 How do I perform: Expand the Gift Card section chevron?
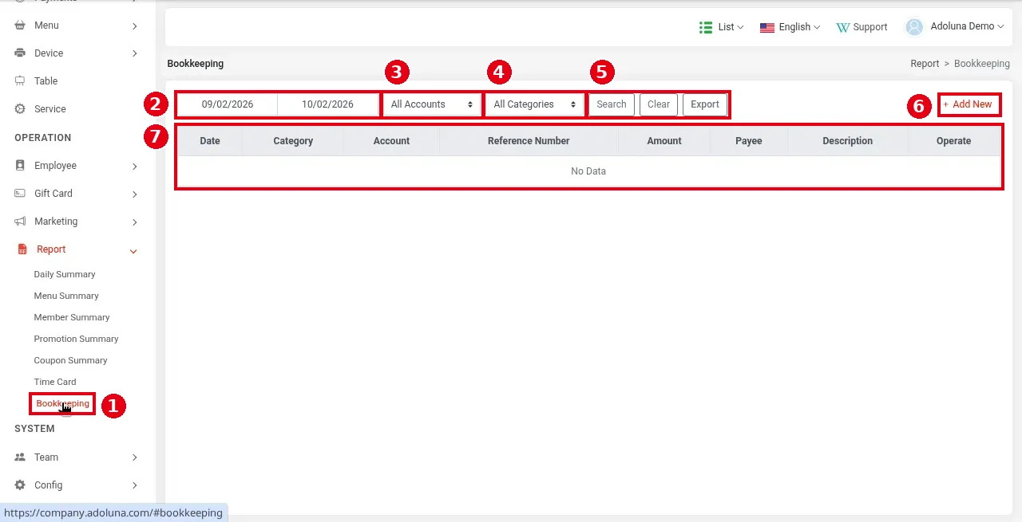(135, 194)
